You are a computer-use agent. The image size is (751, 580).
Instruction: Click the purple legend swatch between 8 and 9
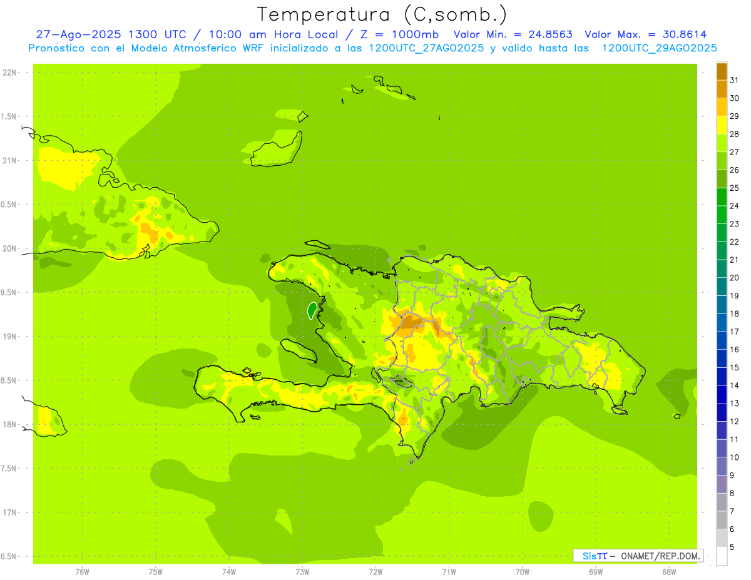[722, 484]
